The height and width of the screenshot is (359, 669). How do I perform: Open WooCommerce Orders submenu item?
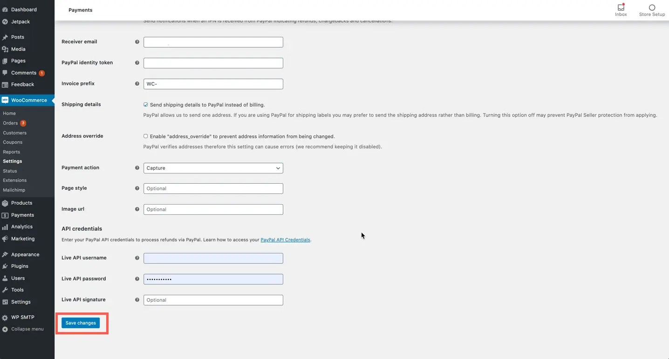pos(10,123)
